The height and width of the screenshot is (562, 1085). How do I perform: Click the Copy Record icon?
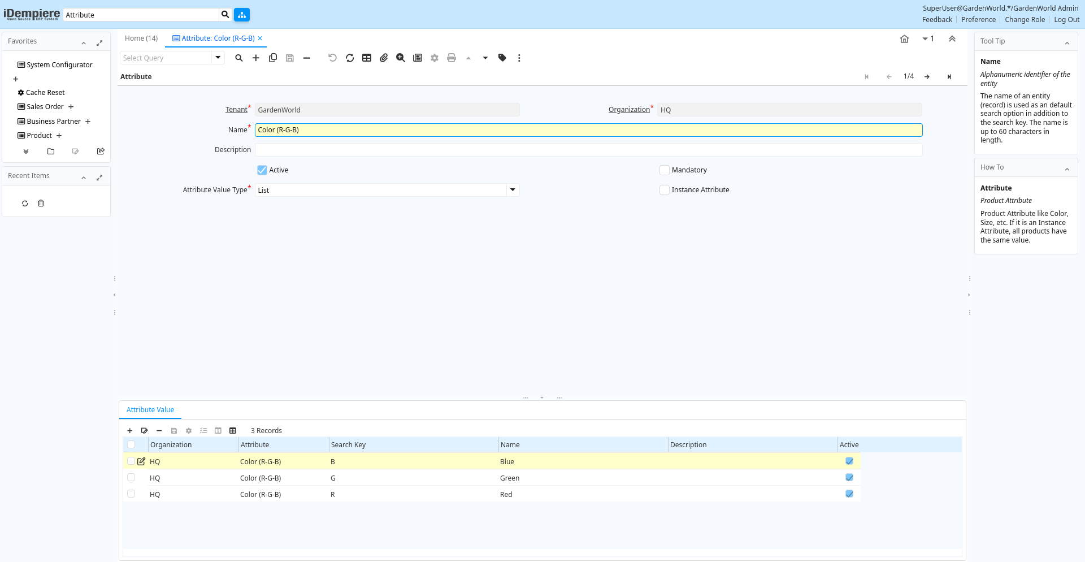pos(273,58)
